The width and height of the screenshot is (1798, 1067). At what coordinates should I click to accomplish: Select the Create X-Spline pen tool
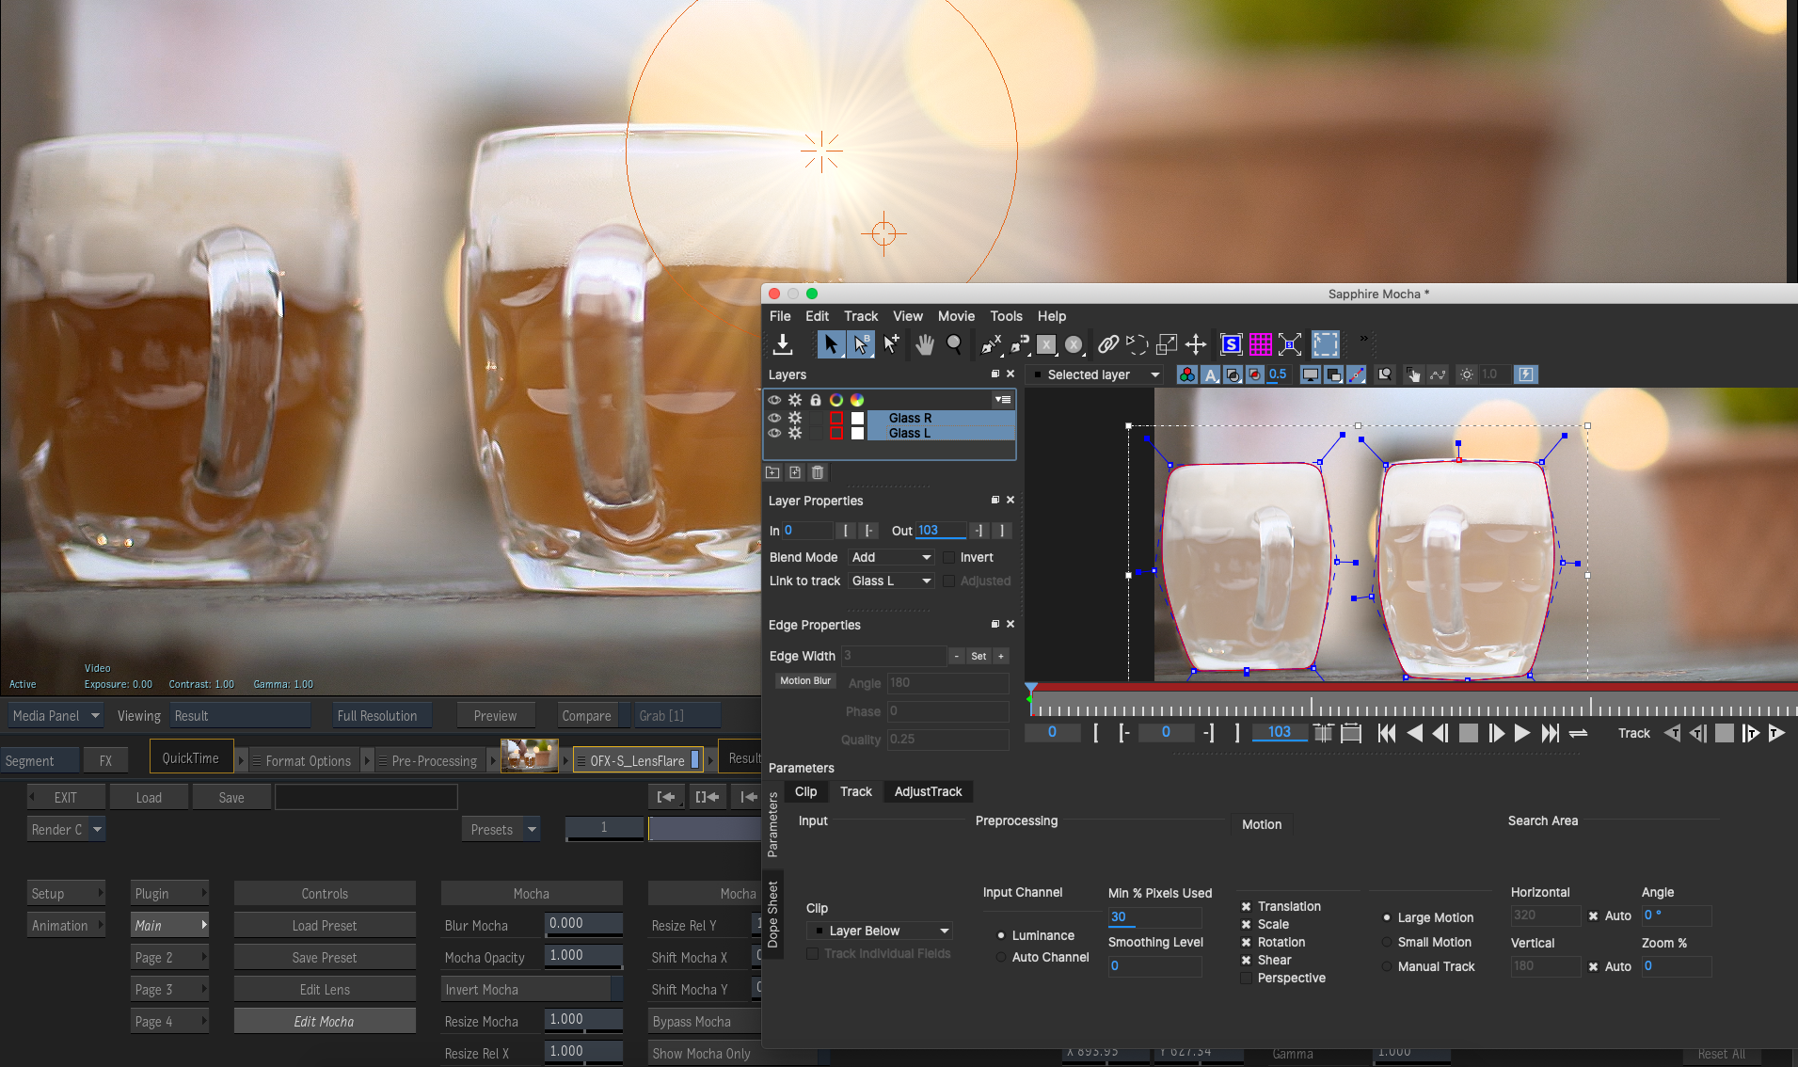tap(991, 344)
